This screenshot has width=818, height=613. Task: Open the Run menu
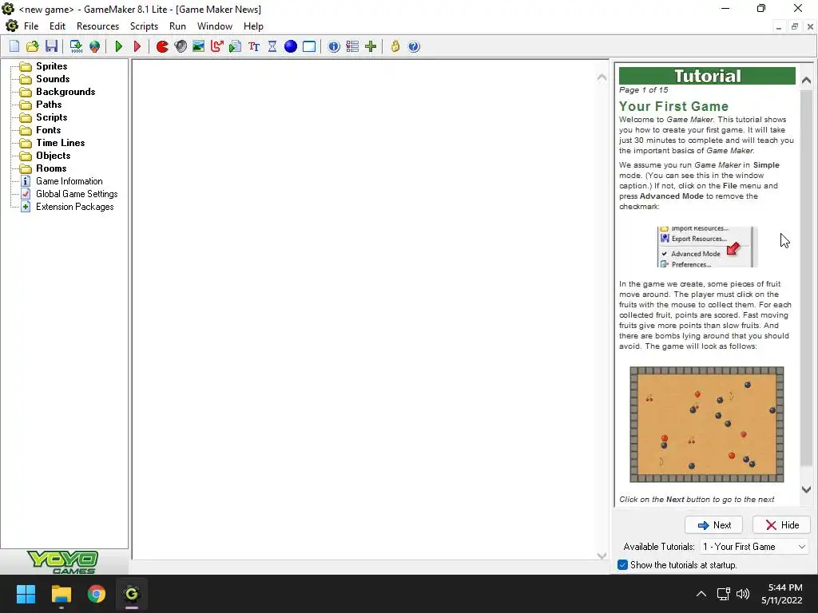coord(177,26)
